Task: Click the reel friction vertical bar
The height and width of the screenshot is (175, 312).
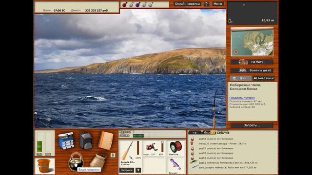Action: [162, 146]
